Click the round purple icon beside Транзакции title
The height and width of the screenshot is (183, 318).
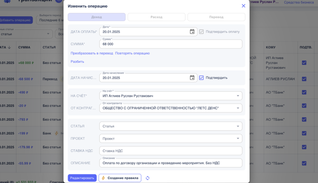pyautogui.click(x=58, y=1)
